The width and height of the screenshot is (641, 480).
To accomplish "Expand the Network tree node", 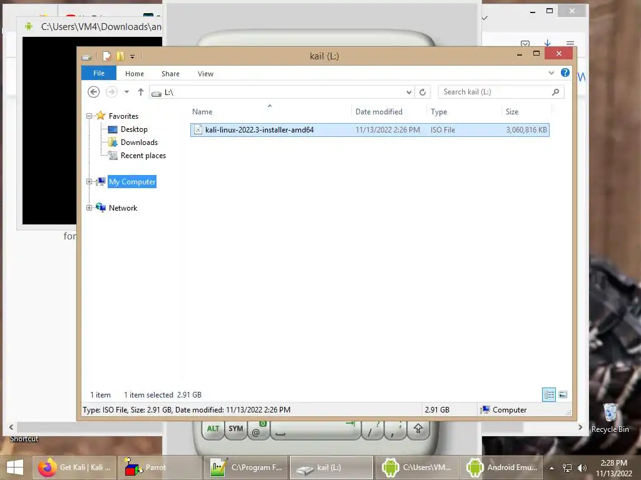I will tap(89, 207).
